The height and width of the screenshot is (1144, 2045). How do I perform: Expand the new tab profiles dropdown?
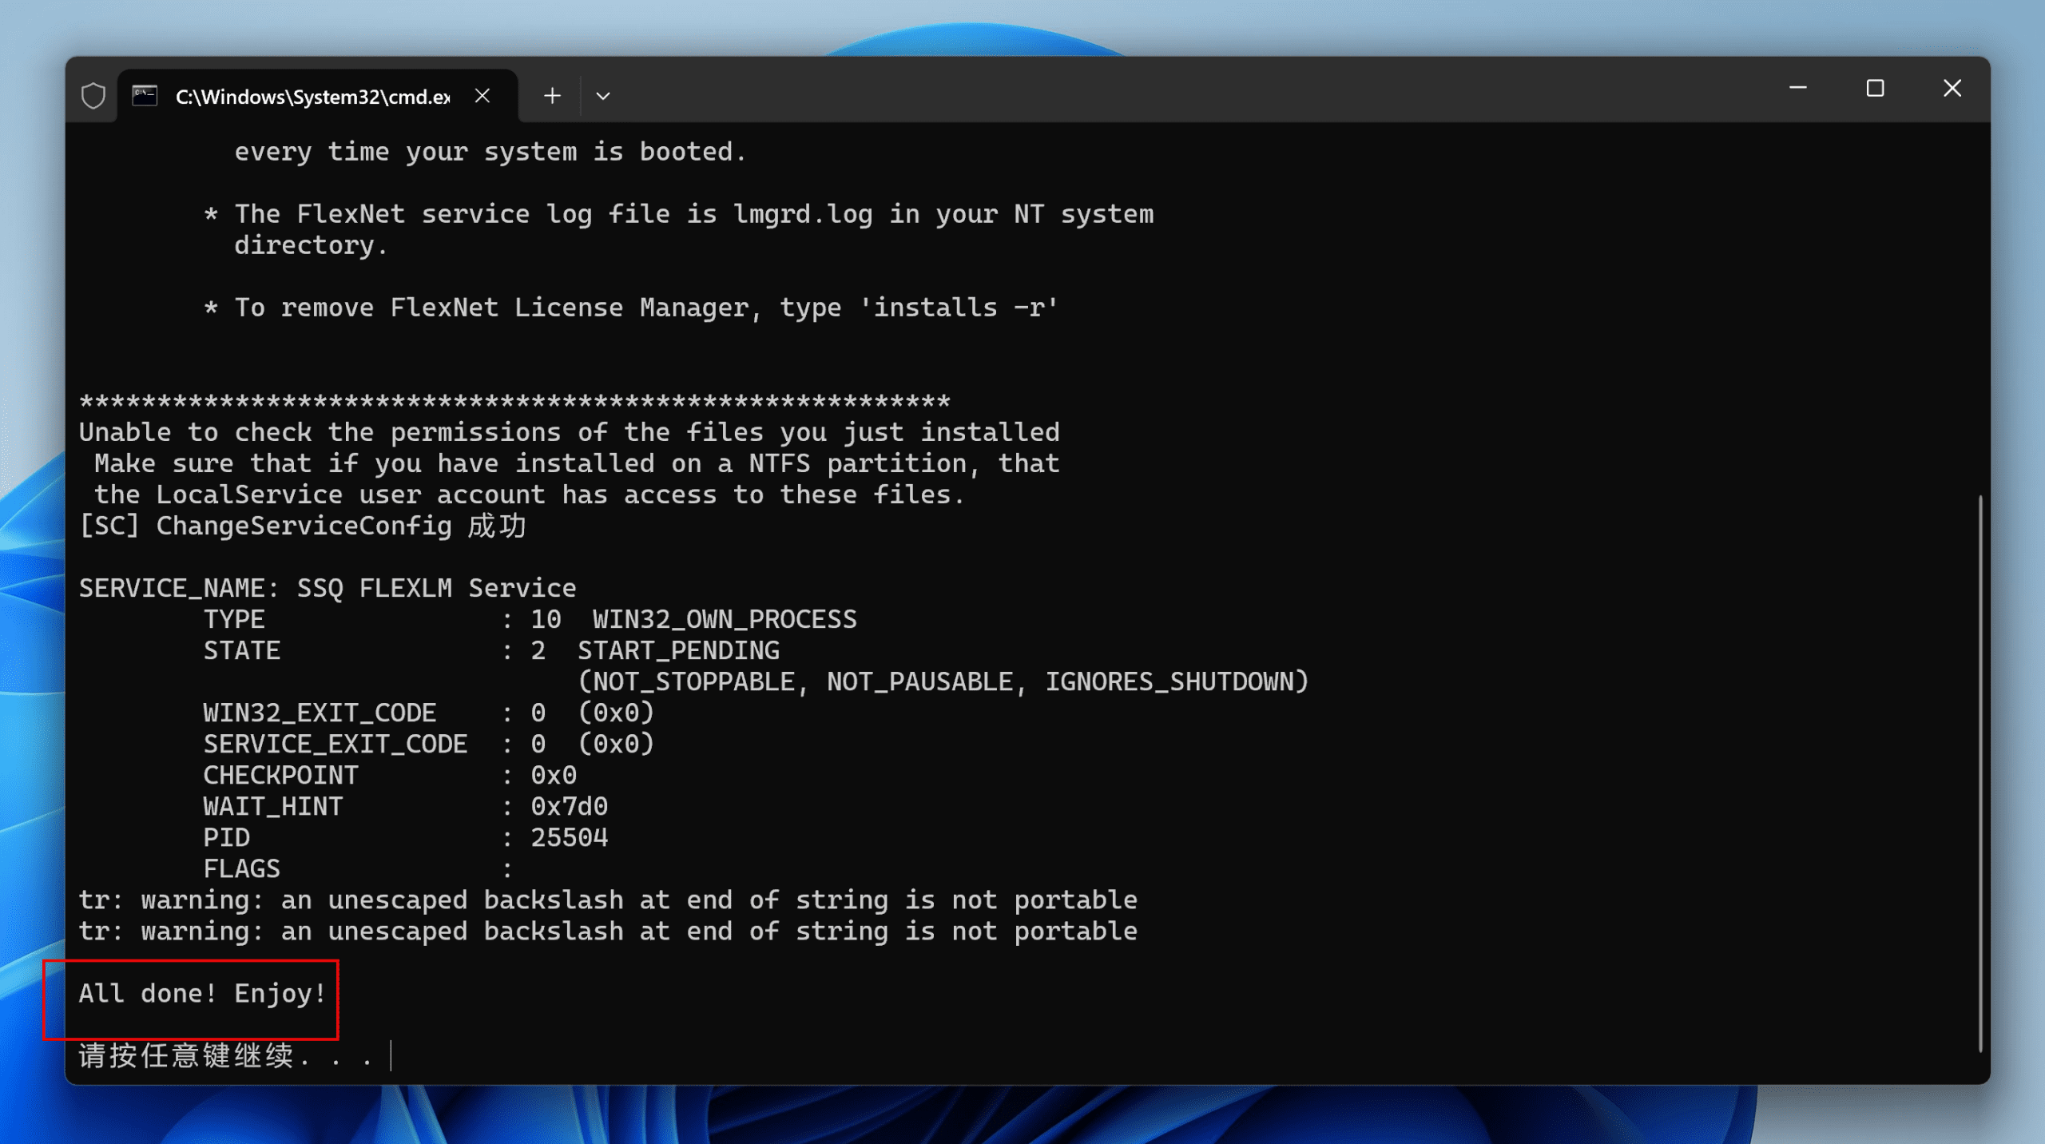603,96
